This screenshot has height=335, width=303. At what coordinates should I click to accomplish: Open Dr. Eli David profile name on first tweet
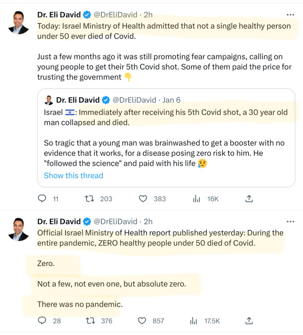tap(59, 15)
